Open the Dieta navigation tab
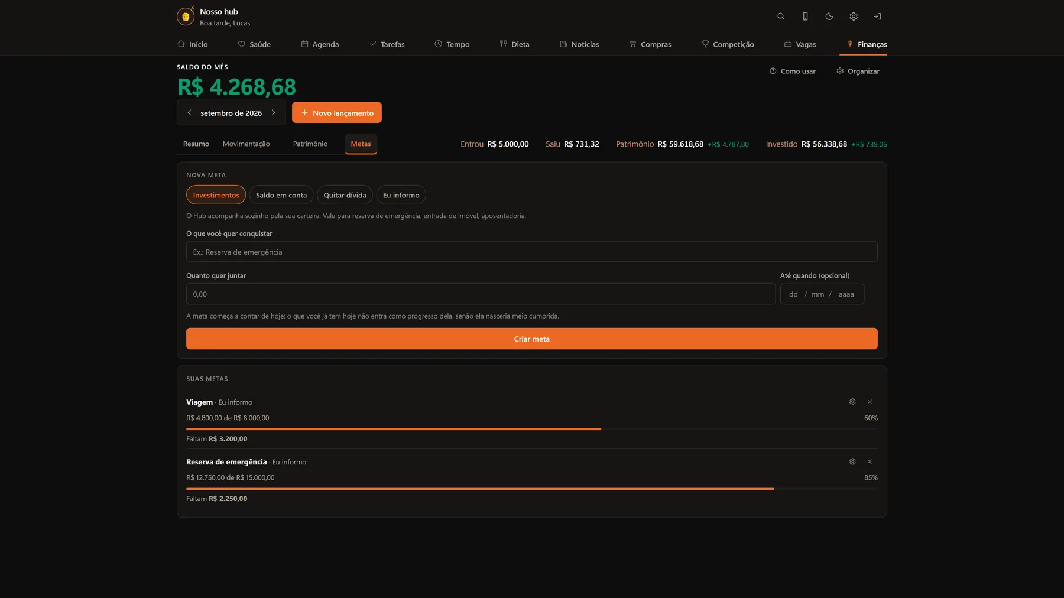 (514, 44)
